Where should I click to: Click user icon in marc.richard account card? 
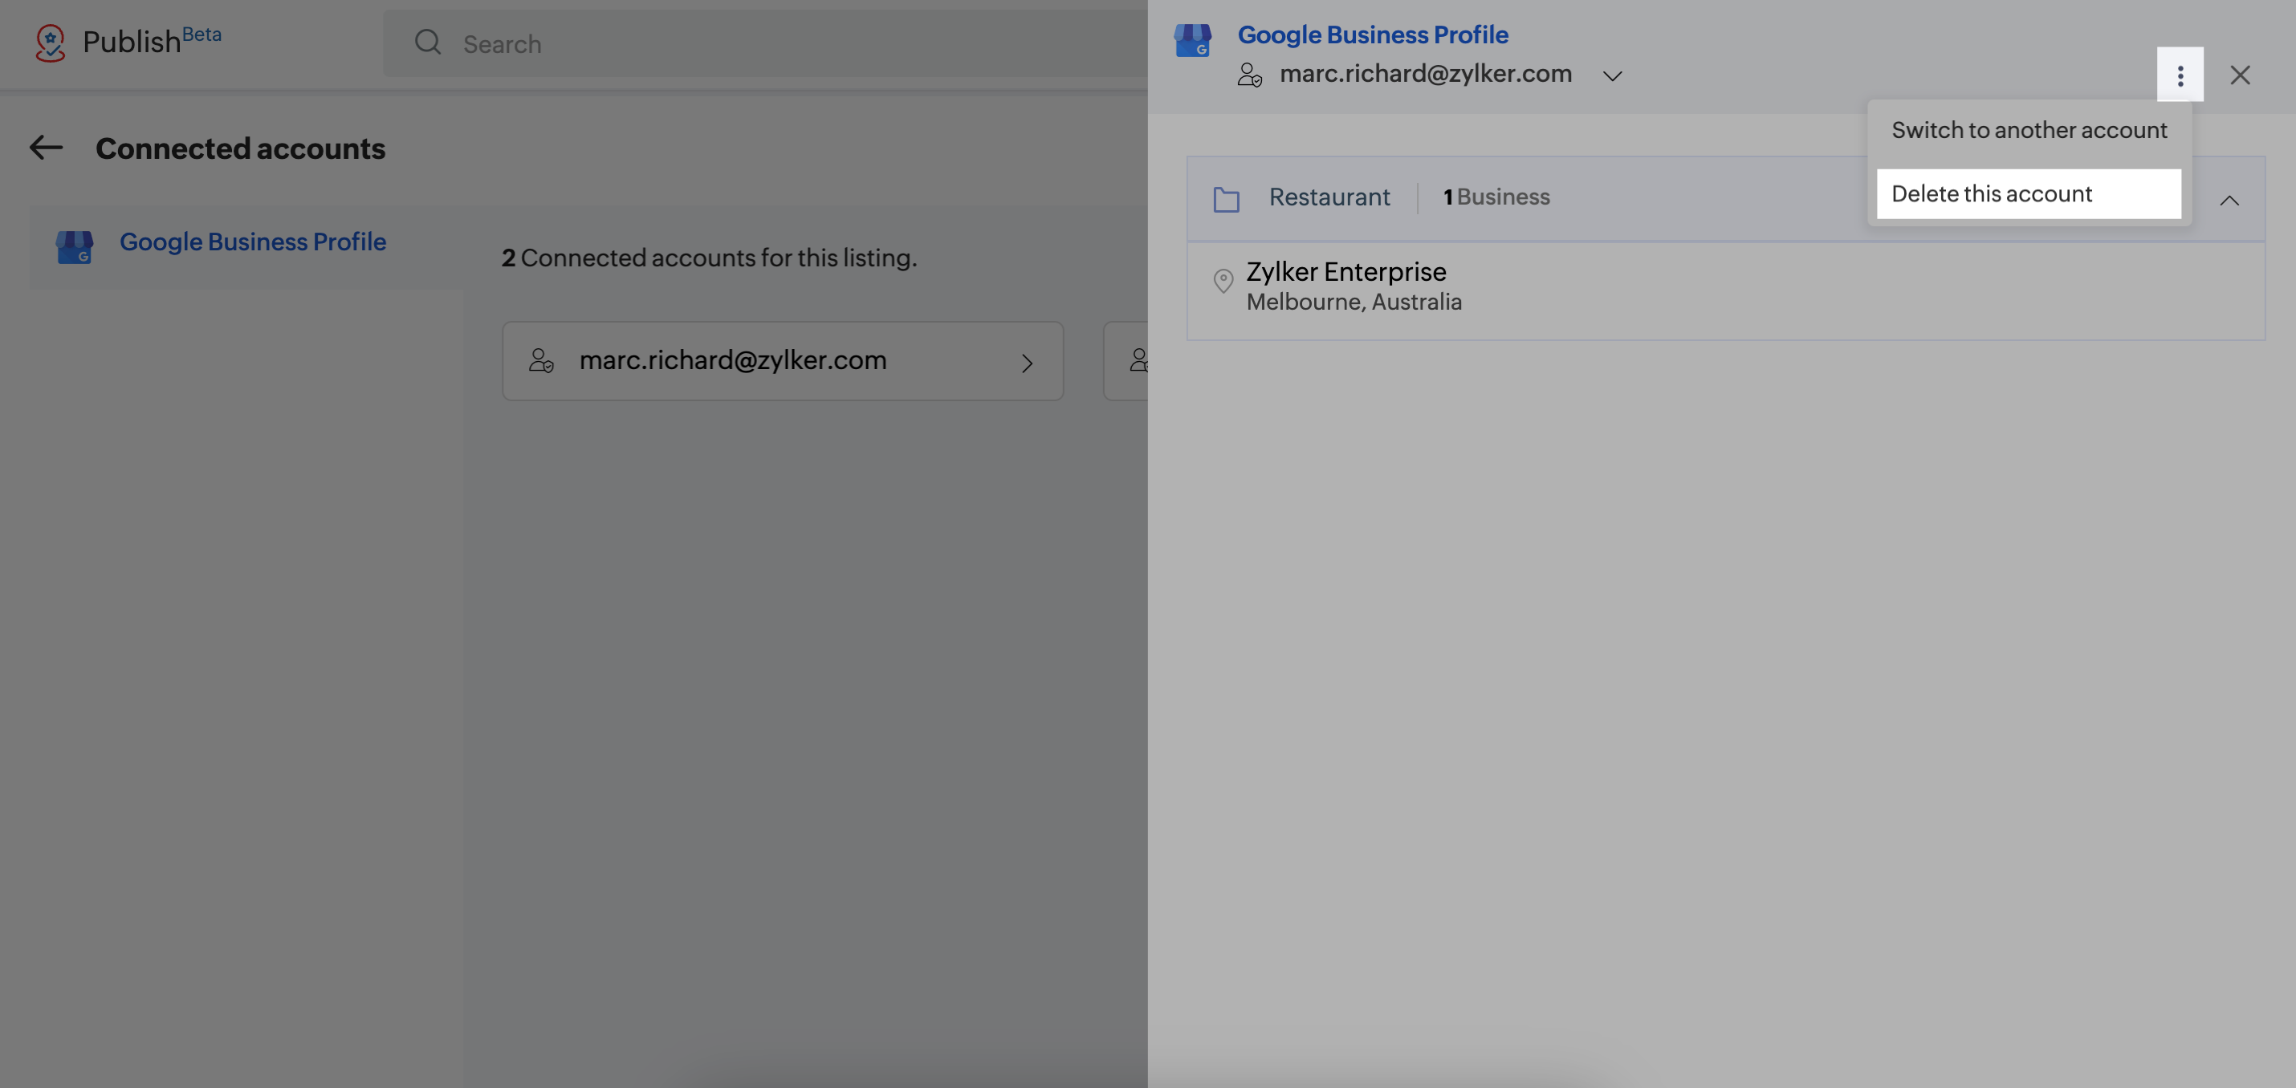pos(541,361)
